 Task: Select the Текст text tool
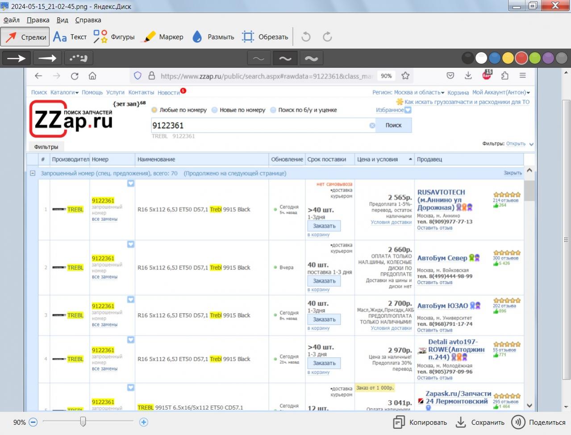pyautogui.click(x=70, y=37)
